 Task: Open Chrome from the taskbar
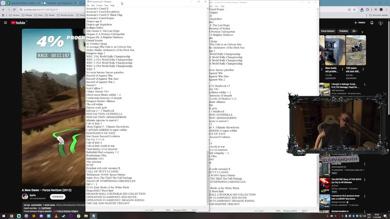[11, 216]
